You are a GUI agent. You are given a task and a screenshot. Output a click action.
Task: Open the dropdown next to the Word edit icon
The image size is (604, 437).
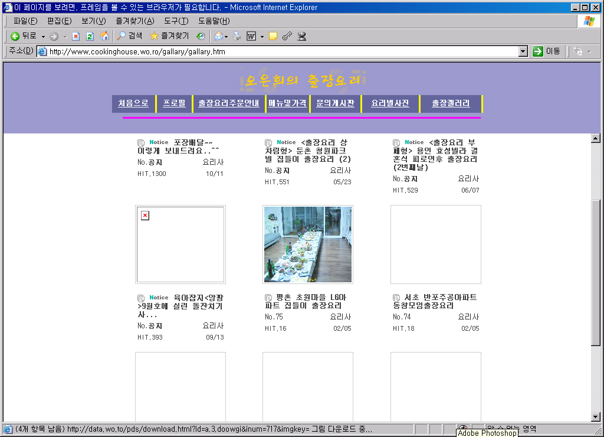tap(262, 37)
